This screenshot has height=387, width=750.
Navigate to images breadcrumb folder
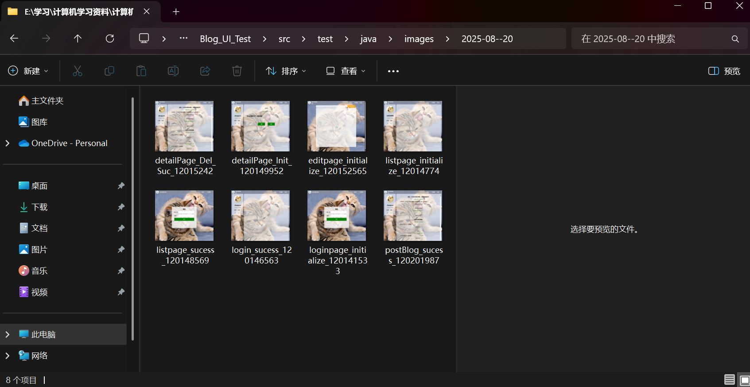click(419, 39)
